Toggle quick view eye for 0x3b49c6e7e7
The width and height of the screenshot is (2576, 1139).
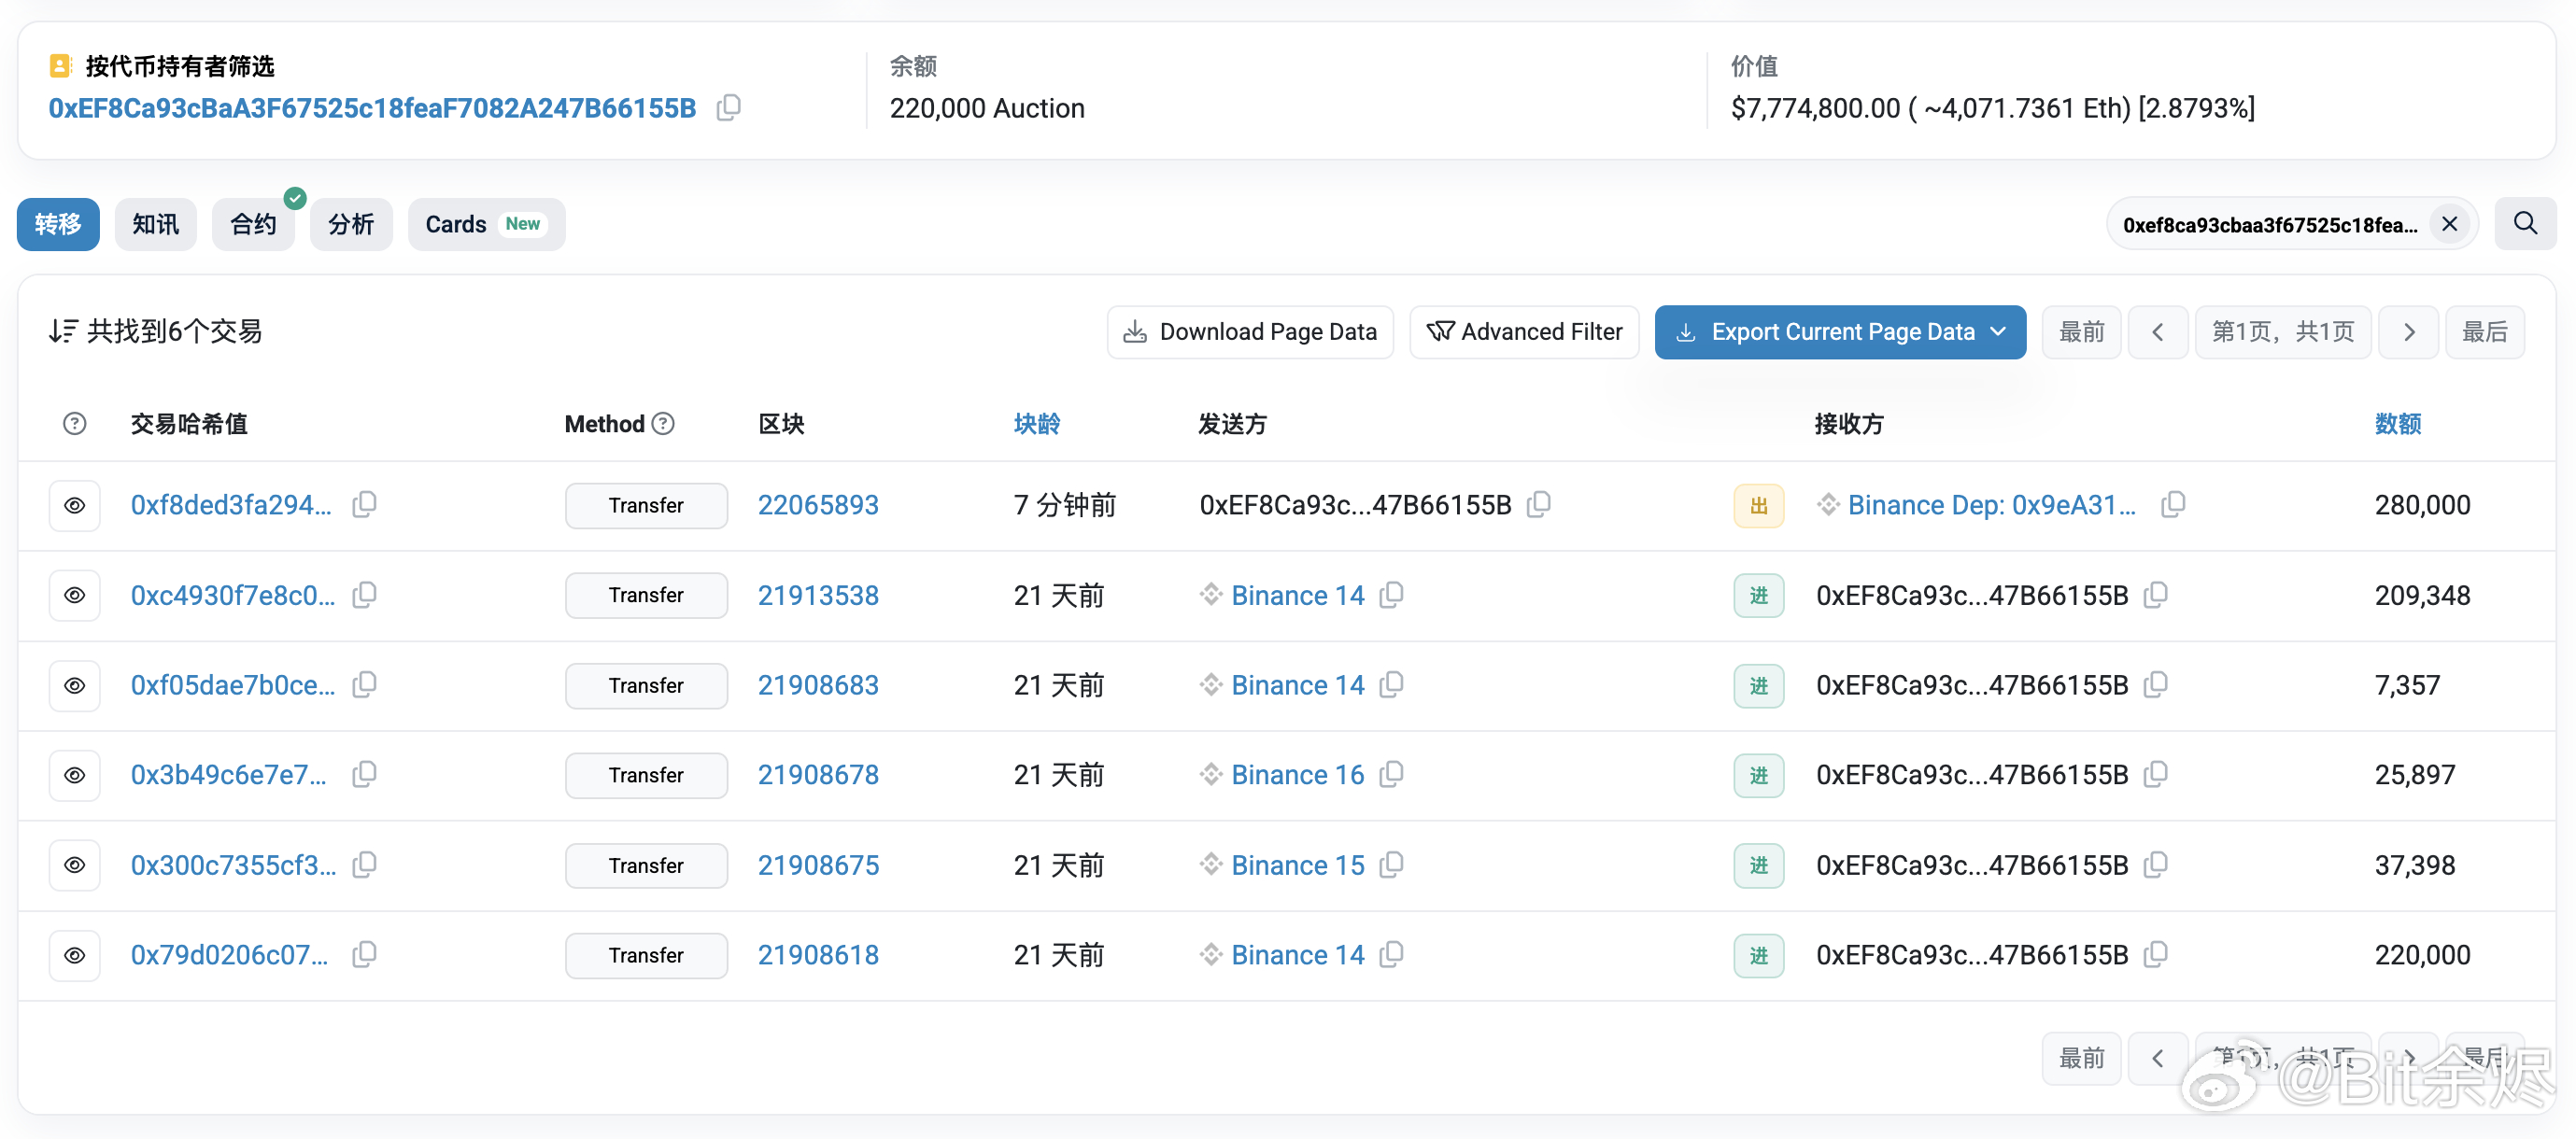pos(75,775)
